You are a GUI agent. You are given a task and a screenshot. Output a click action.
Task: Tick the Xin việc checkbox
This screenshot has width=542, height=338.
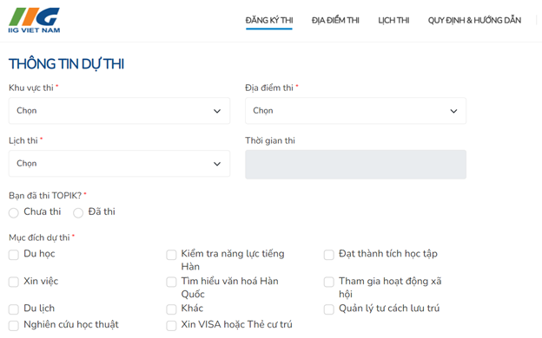tap(14, 282)
